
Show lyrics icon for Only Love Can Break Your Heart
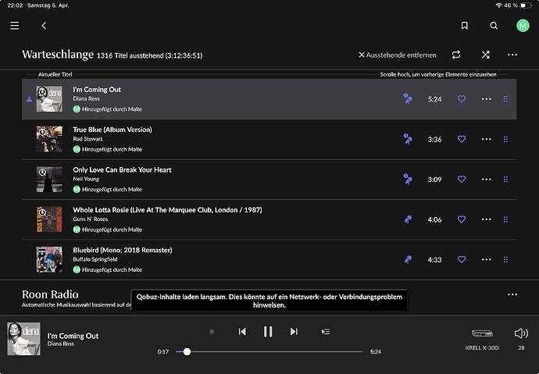pos(408,180)
